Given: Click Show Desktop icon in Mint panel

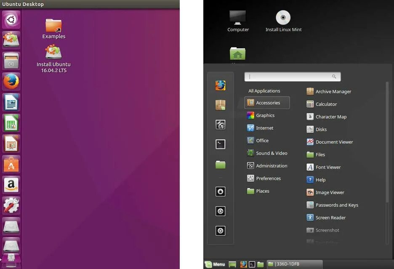Looking at the screenshot, I should click(x=232, y=264).
